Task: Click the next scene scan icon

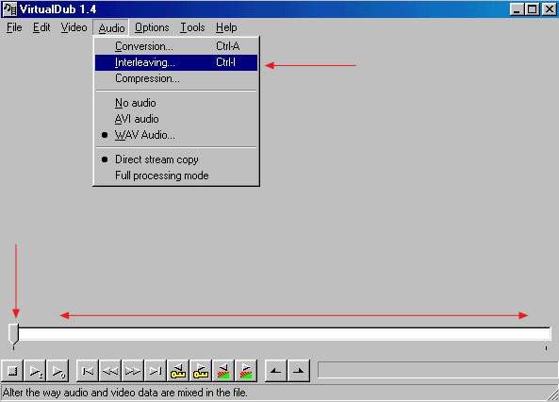Action: point(246,371)
